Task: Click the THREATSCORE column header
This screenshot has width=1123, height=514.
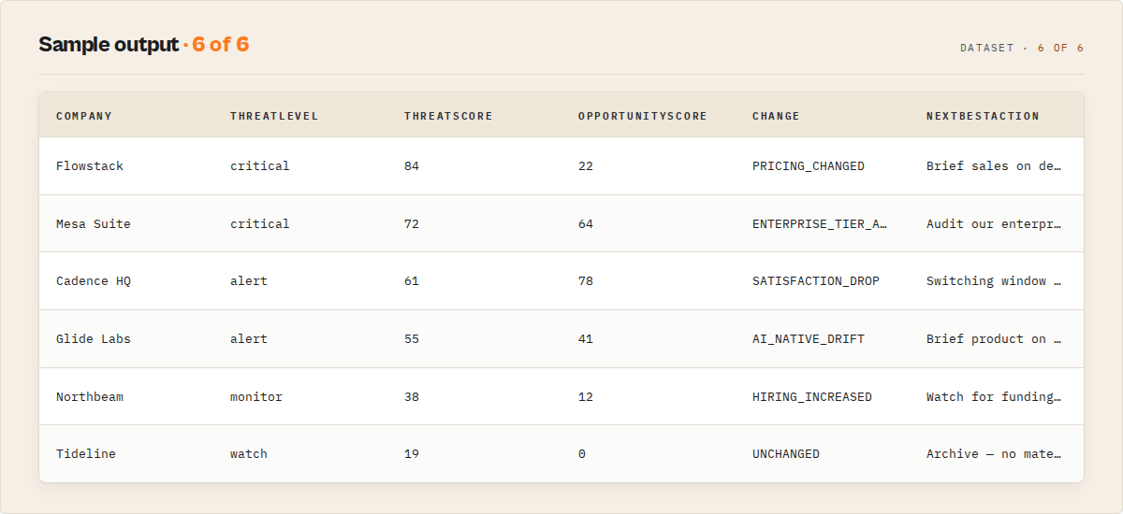Action: tap(448, 116)
